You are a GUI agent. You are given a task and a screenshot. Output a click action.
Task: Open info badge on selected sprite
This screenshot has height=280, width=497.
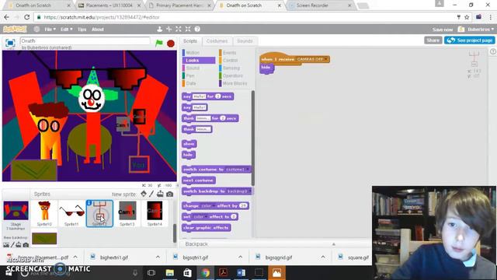click(89, 203)
